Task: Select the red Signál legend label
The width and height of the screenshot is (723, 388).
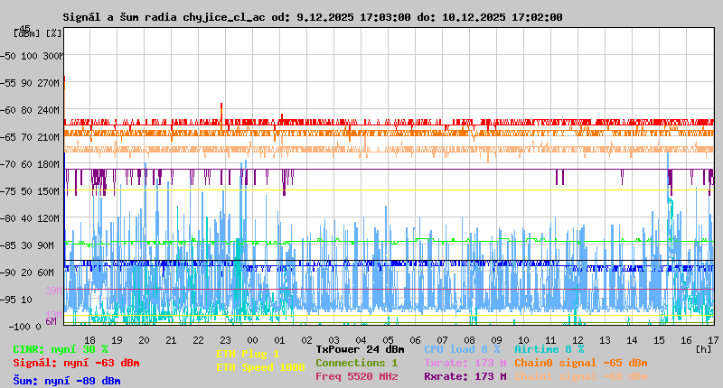Action: (x=76, y=363)
